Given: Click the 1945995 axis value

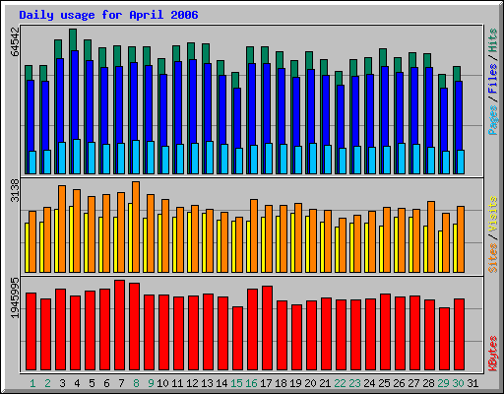Looking at the screenshot, I should [x=15, y=298].
